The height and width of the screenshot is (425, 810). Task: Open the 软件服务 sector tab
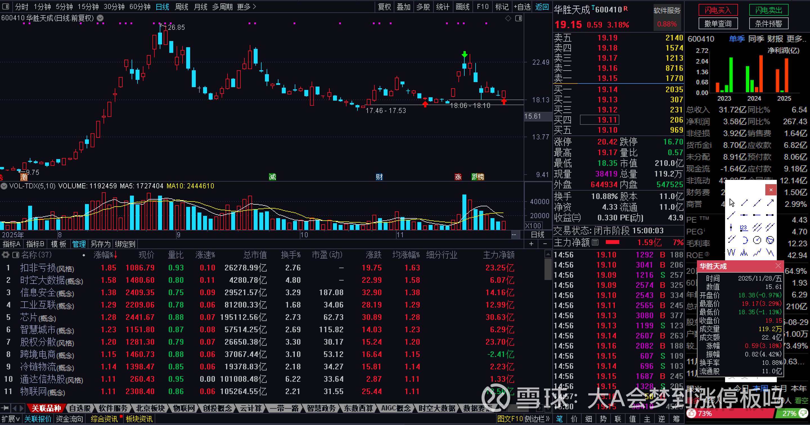tap(113, 408)
